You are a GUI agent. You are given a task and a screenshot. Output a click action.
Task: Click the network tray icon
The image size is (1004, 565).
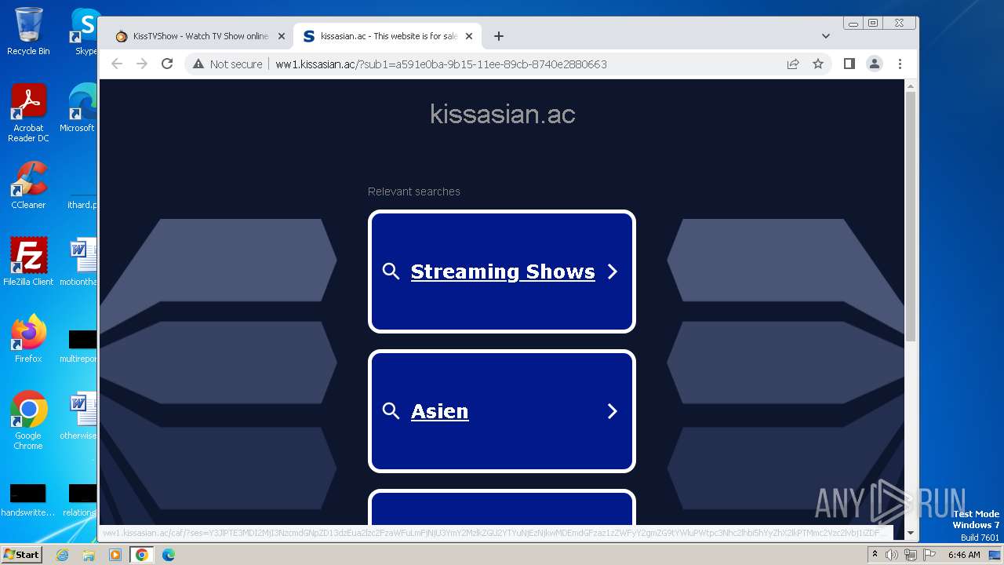[911, 555]
